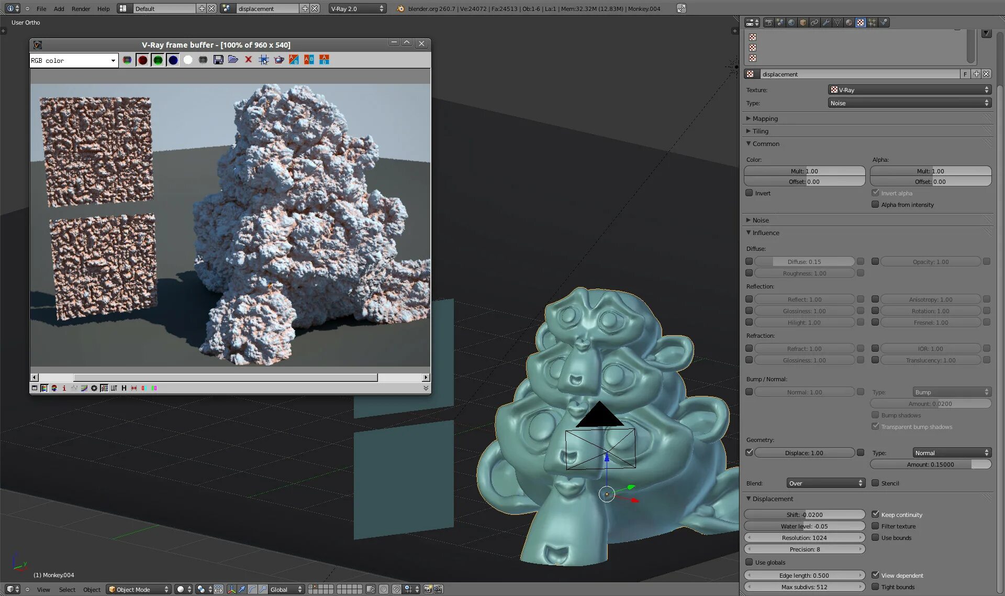The height and width of the screenshot is (596, 1005).
Task: Disable the Keep continuity checkbox
Action: [x=875, y=514]
